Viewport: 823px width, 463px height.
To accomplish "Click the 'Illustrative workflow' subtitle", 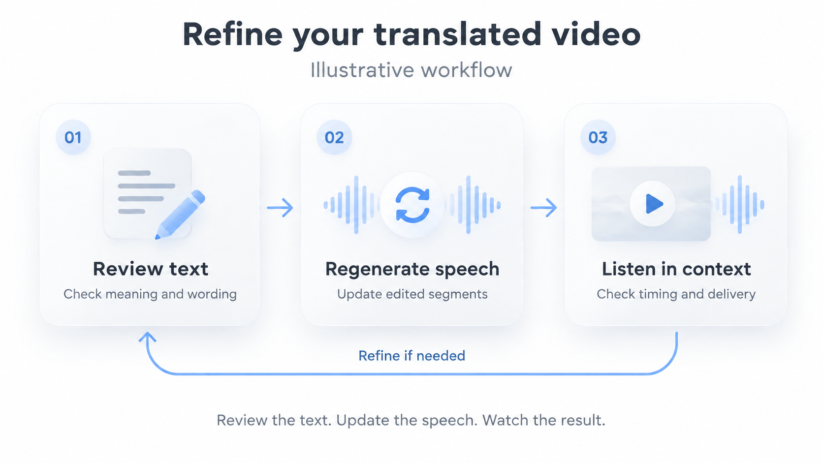I will coord(411,70).
